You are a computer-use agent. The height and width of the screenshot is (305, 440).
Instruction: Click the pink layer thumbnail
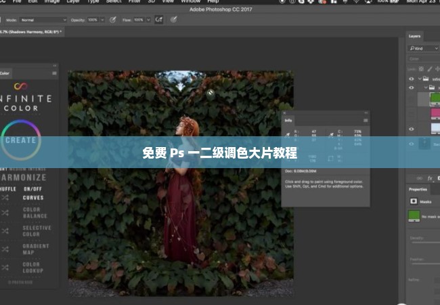435,114
